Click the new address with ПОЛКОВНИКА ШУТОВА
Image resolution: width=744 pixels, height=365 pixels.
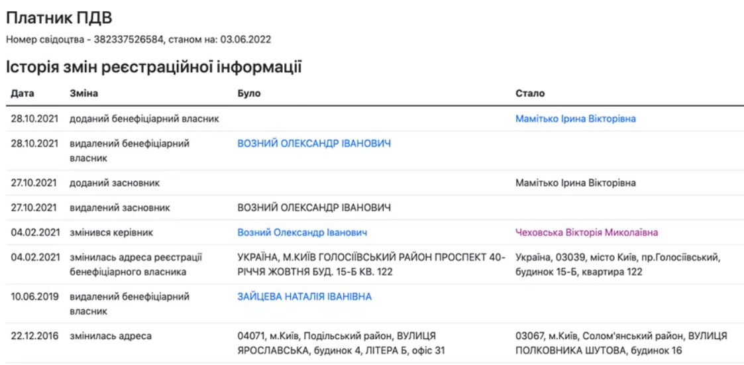[x=621, y=343]
